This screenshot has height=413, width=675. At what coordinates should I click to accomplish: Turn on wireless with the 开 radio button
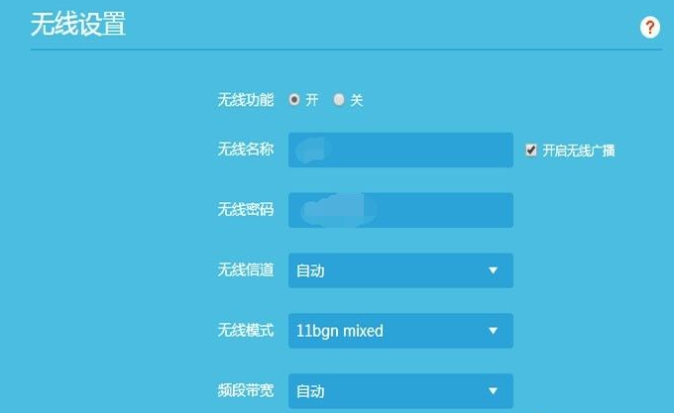pyautogui.click(x=294, y=99)
